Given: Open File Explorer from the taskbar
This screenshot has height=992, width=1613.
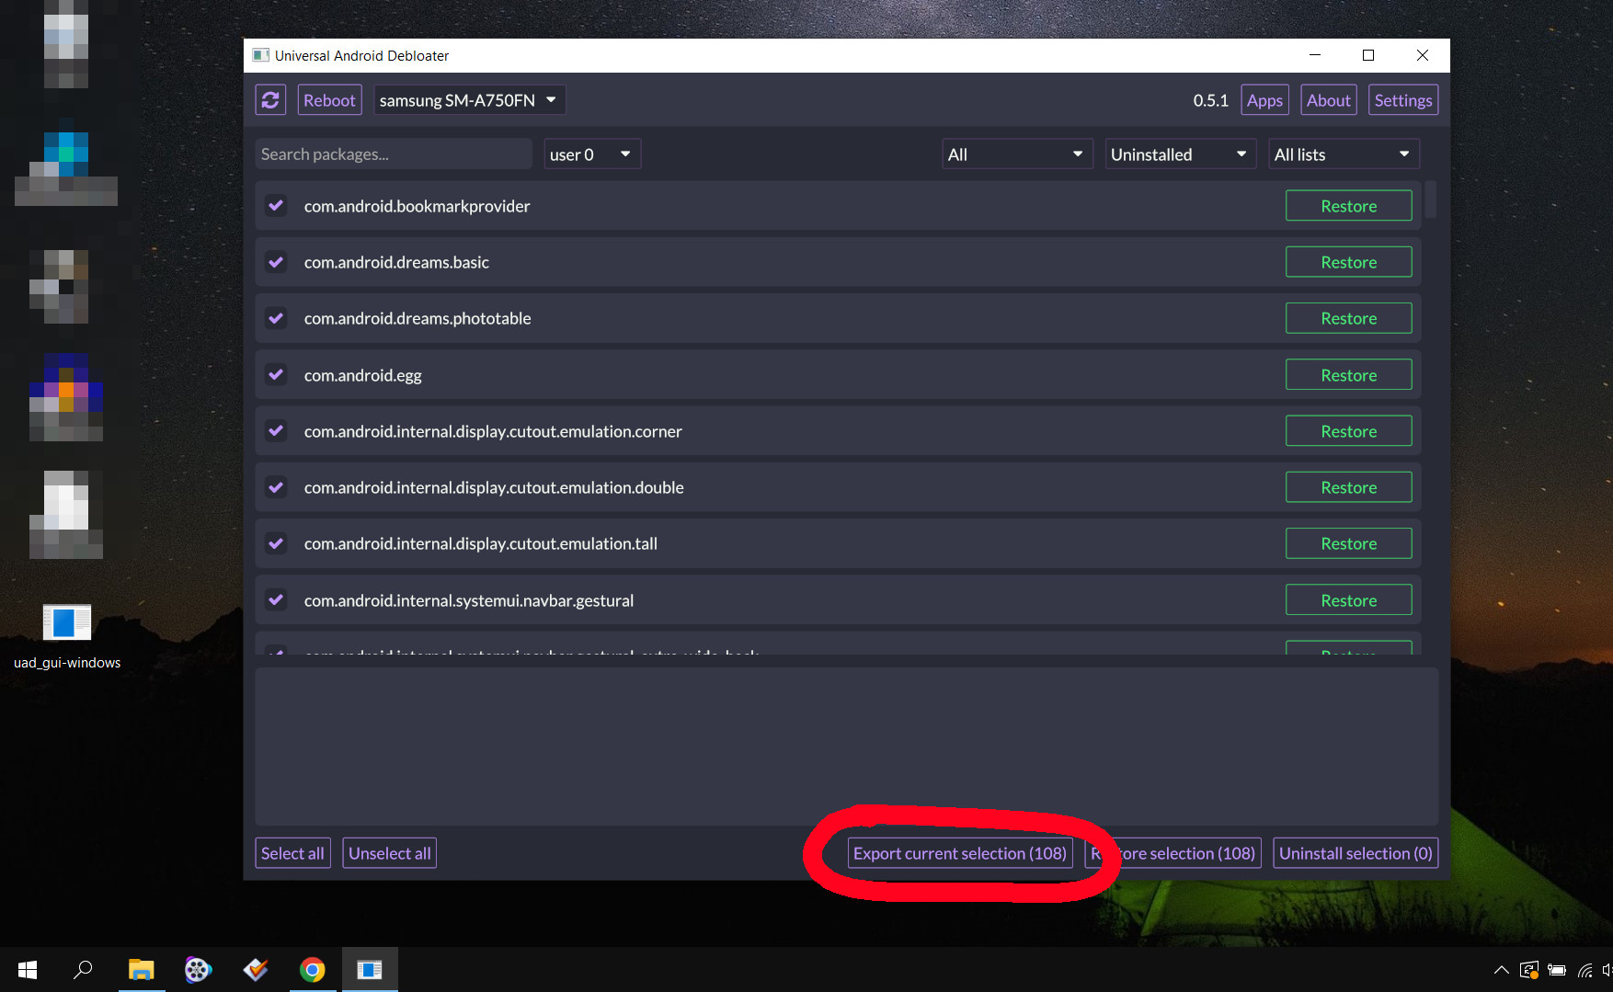Looking at the screenshot, I should (141, 969).
